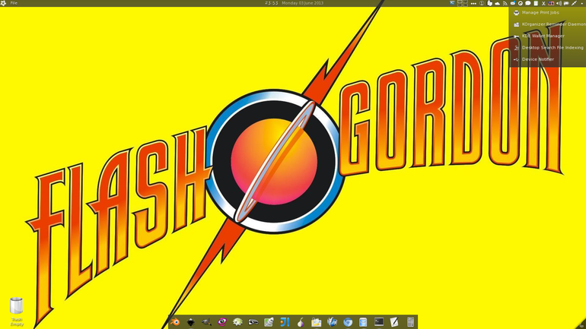Open KDE Wallet Manager entry
The height and width of the screenshot is (329, 586).
543,36
